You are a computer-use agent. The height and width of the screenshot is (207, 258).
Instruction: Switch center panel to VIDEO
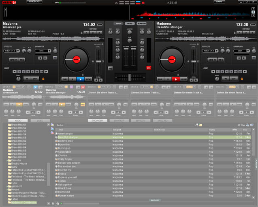tap(130, 23)
